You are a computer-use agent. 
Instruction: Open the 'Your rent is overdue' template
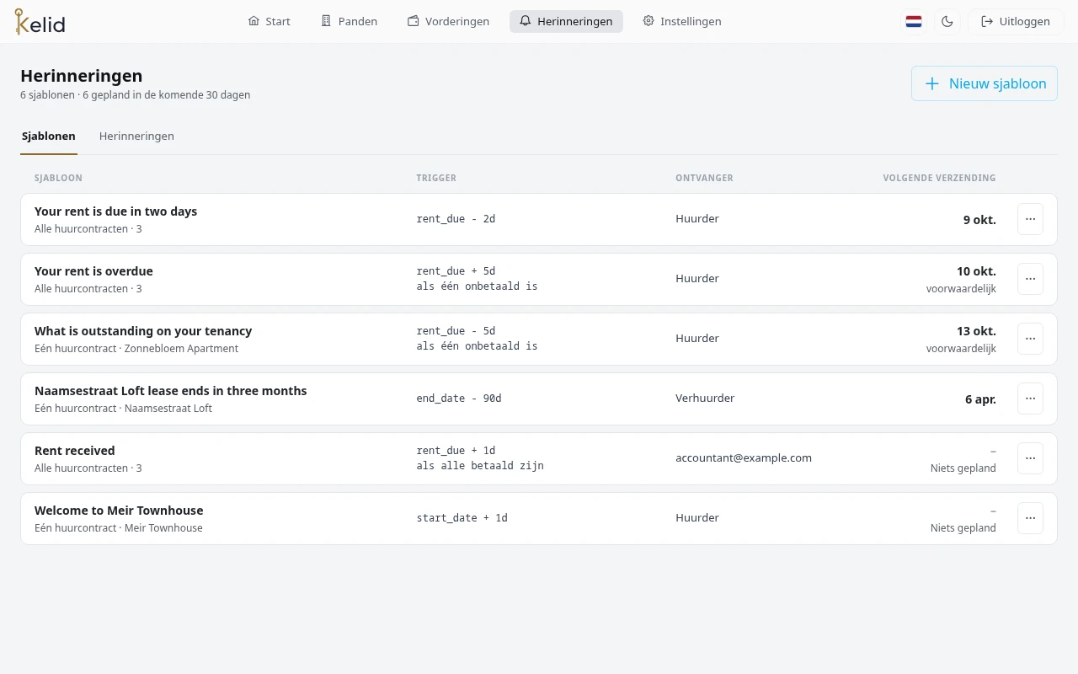[93, 271]
